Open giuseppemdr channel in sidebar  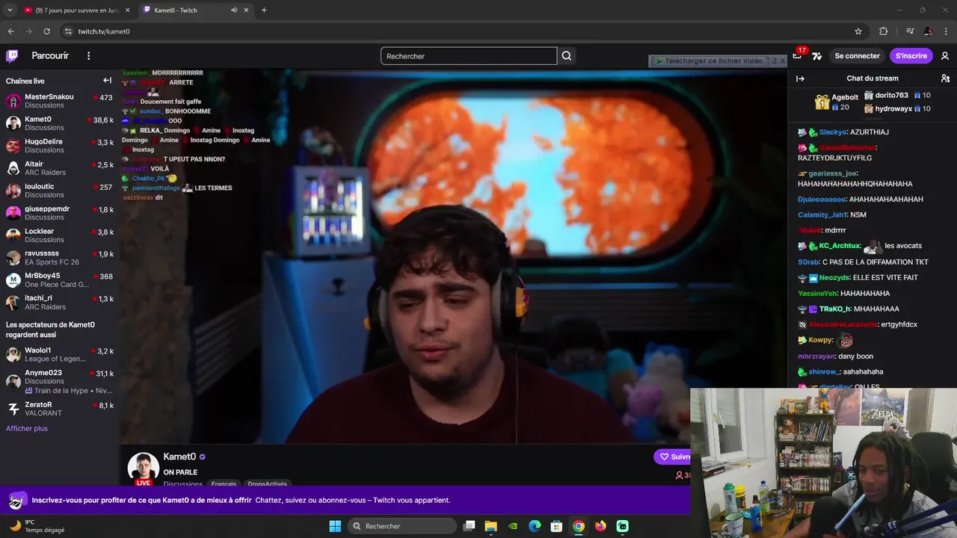(x=60, y=213)
